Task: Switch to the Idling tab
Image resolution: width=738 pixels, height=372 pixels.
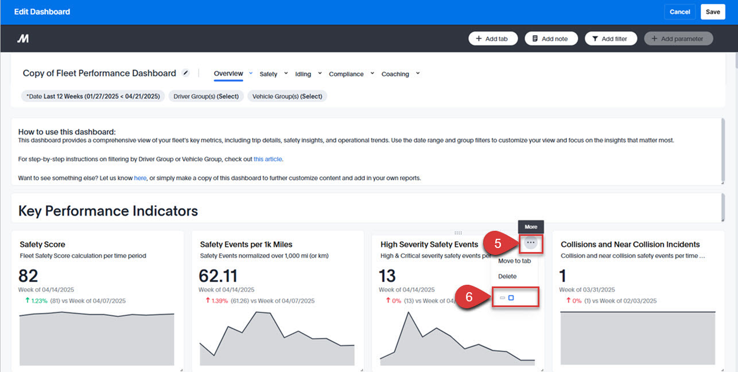Action: click(303, 74)
